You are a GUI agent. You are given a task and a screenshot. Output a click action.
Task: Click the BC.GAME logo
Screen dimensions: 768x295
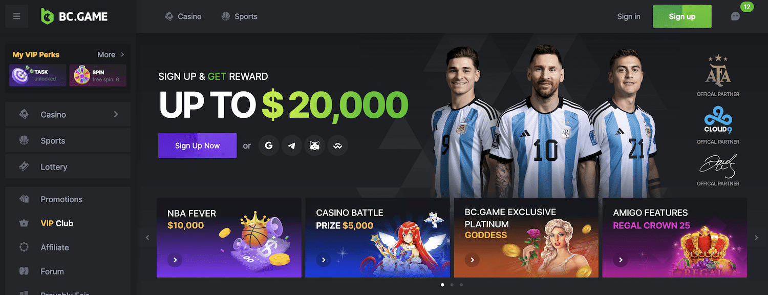pyautogui.click(x=74, y=16)
